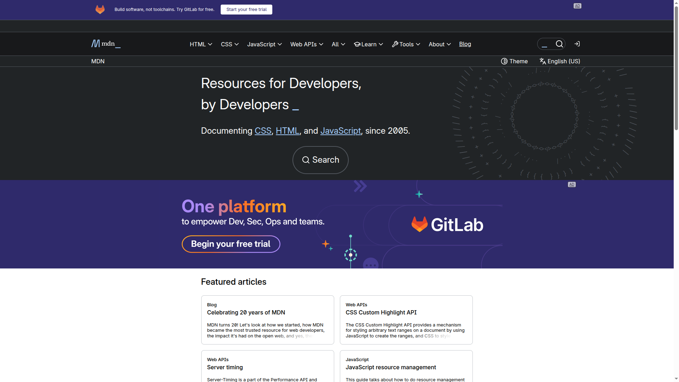Click the large Search button in hero
The image size is (679, 382).
(x=320, y=160)
